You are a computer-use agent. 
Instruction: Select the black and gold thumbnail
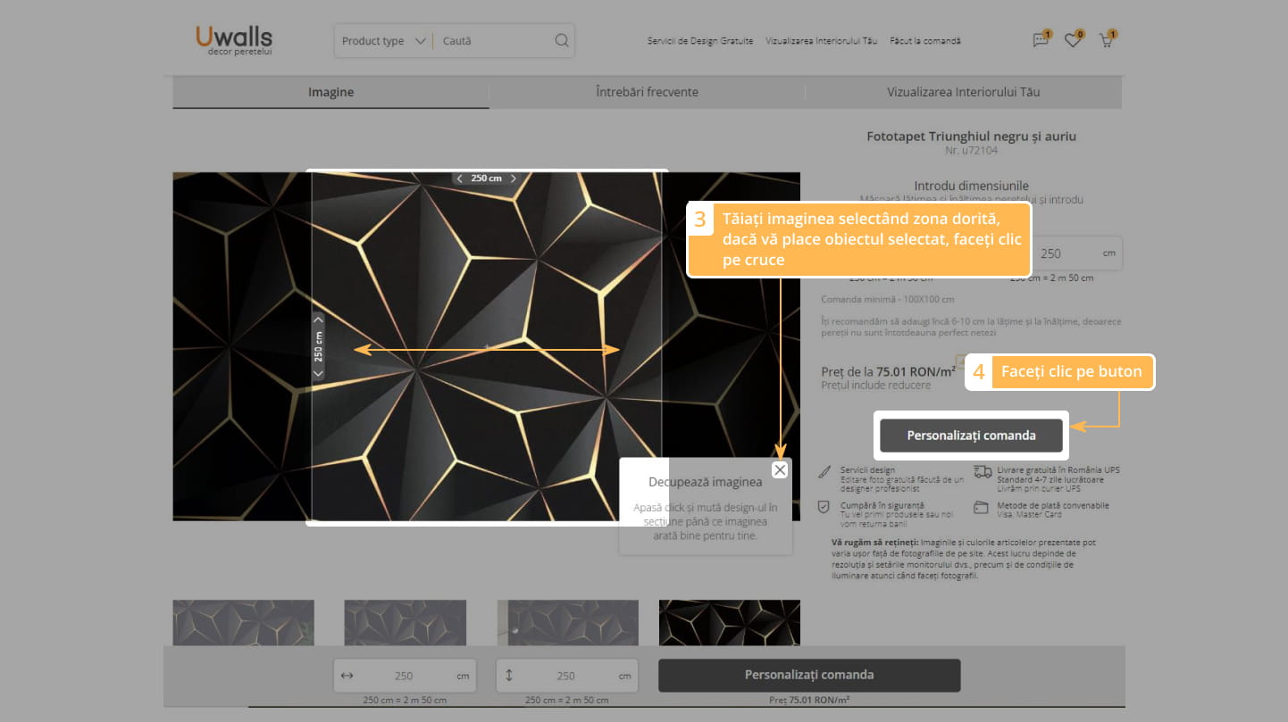[x=729, y=622]
